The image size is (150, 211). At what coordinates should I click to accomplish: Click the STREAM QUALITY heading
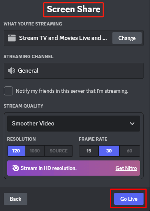[x=24, y=106]
